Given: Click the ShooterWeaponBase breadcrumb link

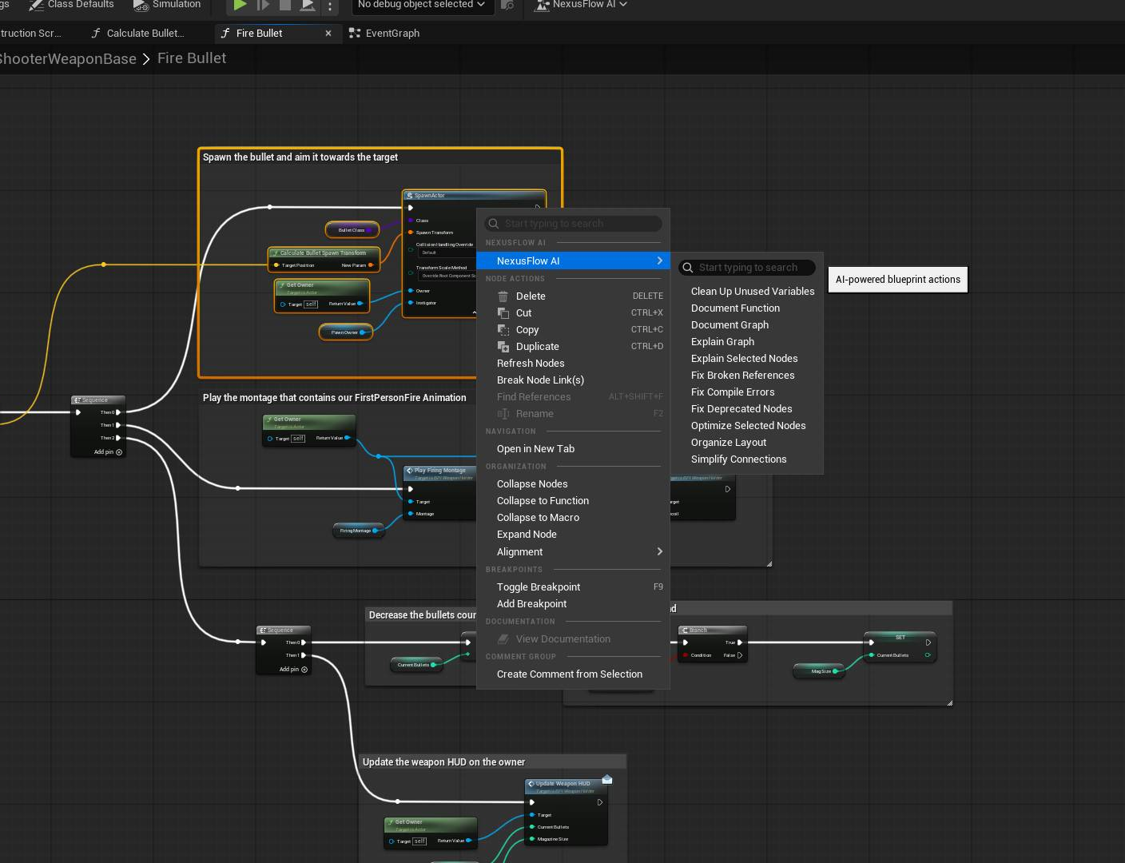Looking at the screenshot, I should (69, 58).
